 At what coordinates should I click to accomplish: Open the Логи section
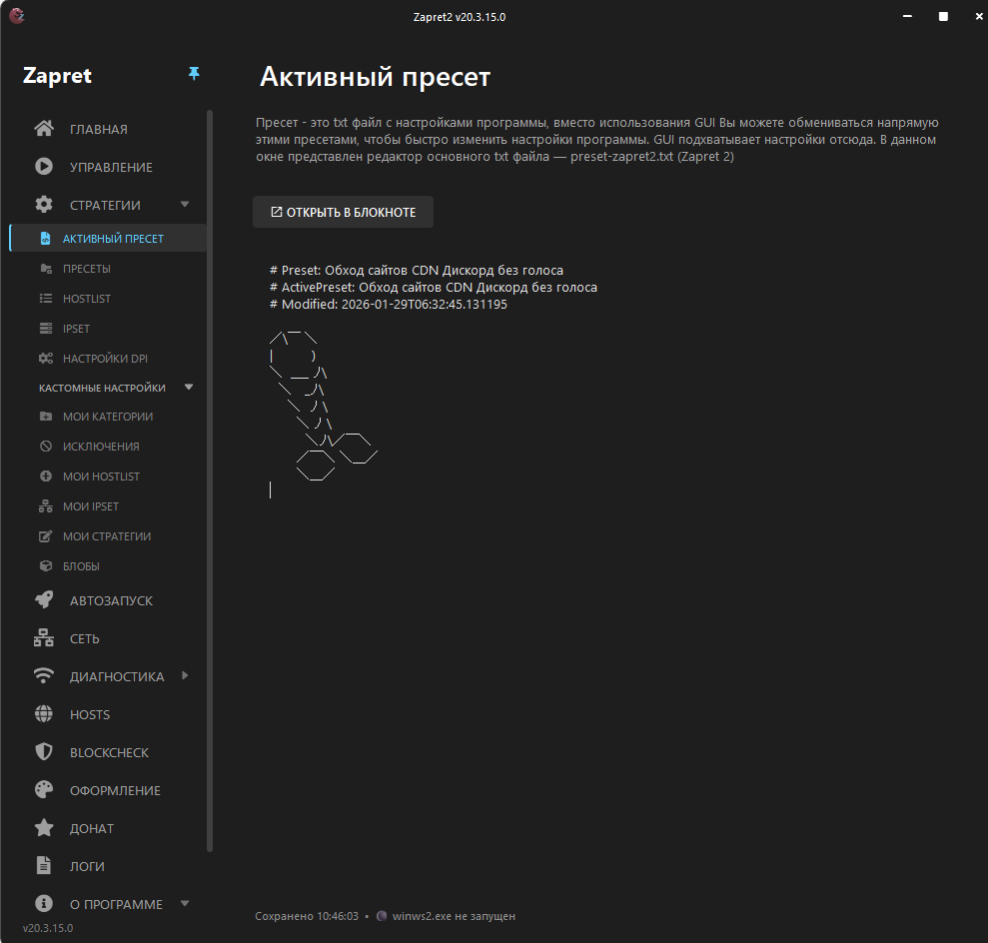(87, 866)
